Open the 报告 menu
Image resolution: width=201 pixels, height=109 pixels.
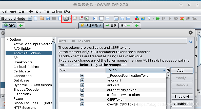(38, 12)
